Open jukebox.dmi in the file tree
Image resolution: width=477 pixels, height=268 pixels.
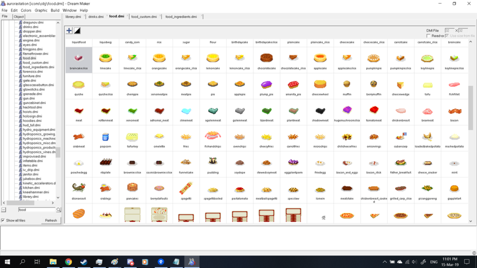(31, 179)
